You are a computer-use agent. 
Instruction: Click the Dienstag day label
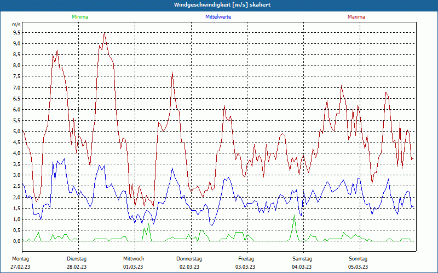[x=77, y=259]
